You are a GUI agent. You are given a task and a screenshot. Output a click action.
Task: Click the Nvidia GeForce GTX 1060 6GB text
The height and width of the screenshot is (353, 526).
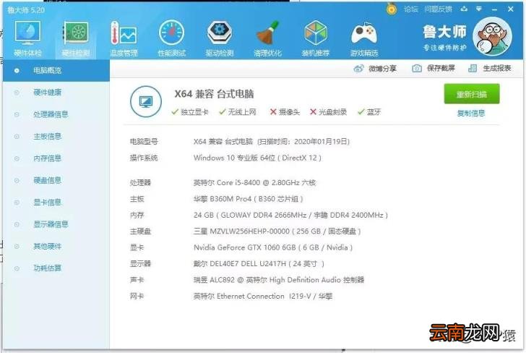(273, 247)
